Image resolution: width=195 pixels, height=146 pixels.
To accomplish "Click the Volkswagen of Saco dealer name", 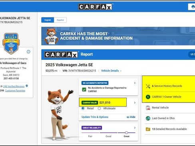I will click(13, 63).
